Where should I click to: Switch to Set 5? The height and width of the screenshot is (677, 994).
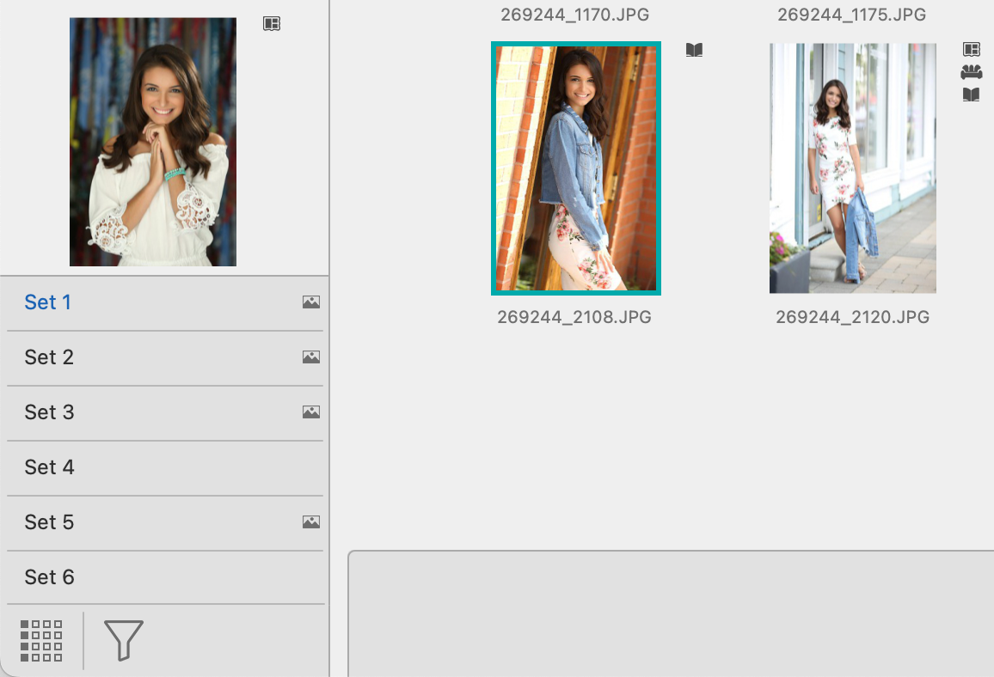pos(49,522)
